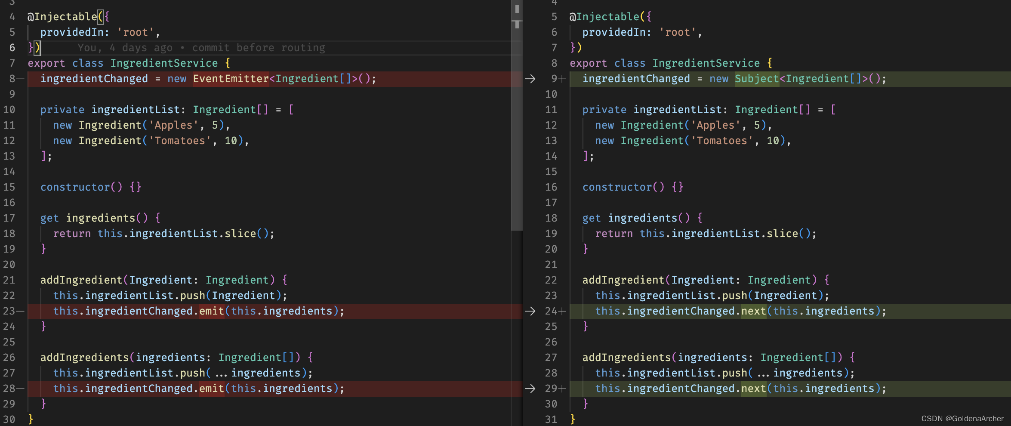Click 'providedIn' on line 6 of modified file
Screen dimensions: 1011x426
pos(614,32)
